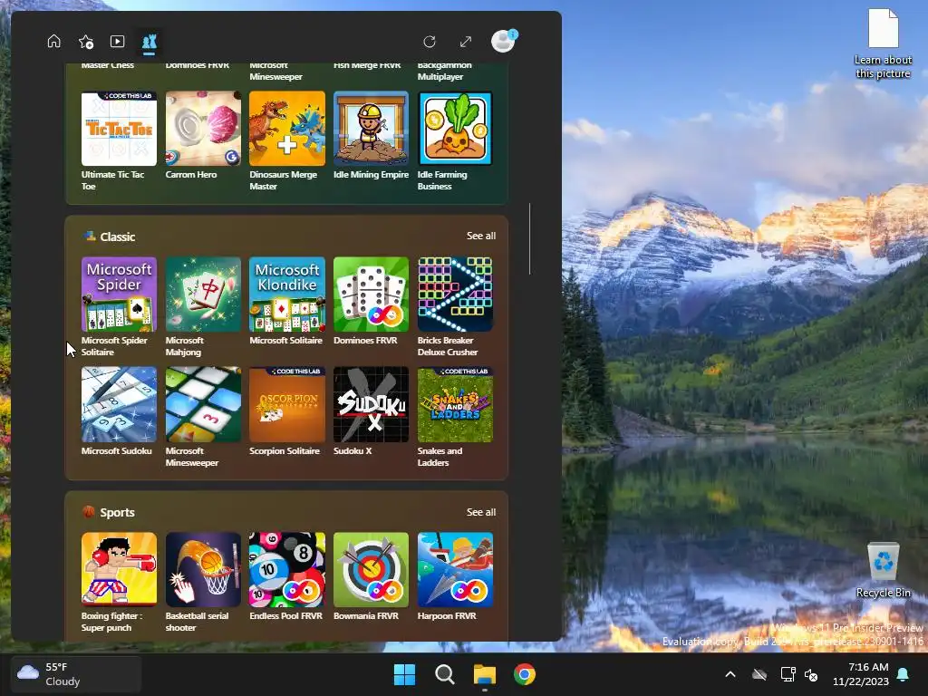The height and width of the screenshot is (696, 928).
Task: Launch Endless Pool FRVR
Action: point(287,577)
